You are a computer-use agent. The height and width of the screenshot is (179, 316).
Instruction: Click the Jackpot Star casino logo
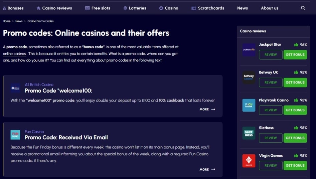249,50
